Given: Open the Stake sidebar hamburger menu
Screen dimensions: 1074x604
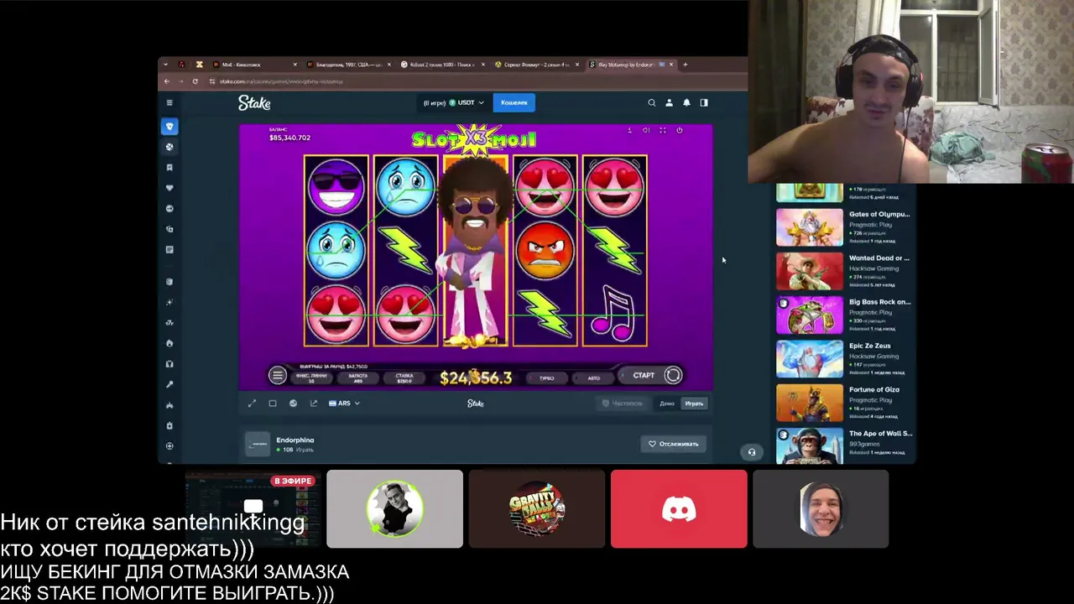Looking at the screenshot, I should coord(169,102).
